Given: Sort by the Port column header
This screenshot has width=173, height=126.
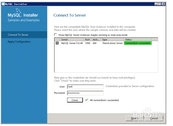Looking at the screenshot, I should point(88,39).
